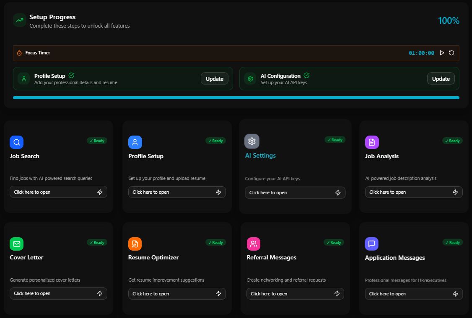Click 'Professional messages for HR/executives' text

tap(406, 280)
